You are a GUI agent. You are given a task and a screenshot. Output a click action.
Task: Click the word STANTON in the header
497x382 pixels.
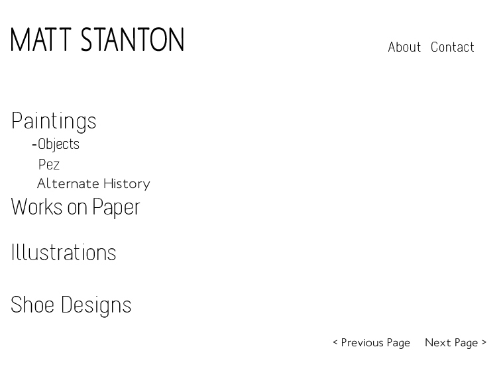(133, 40)
